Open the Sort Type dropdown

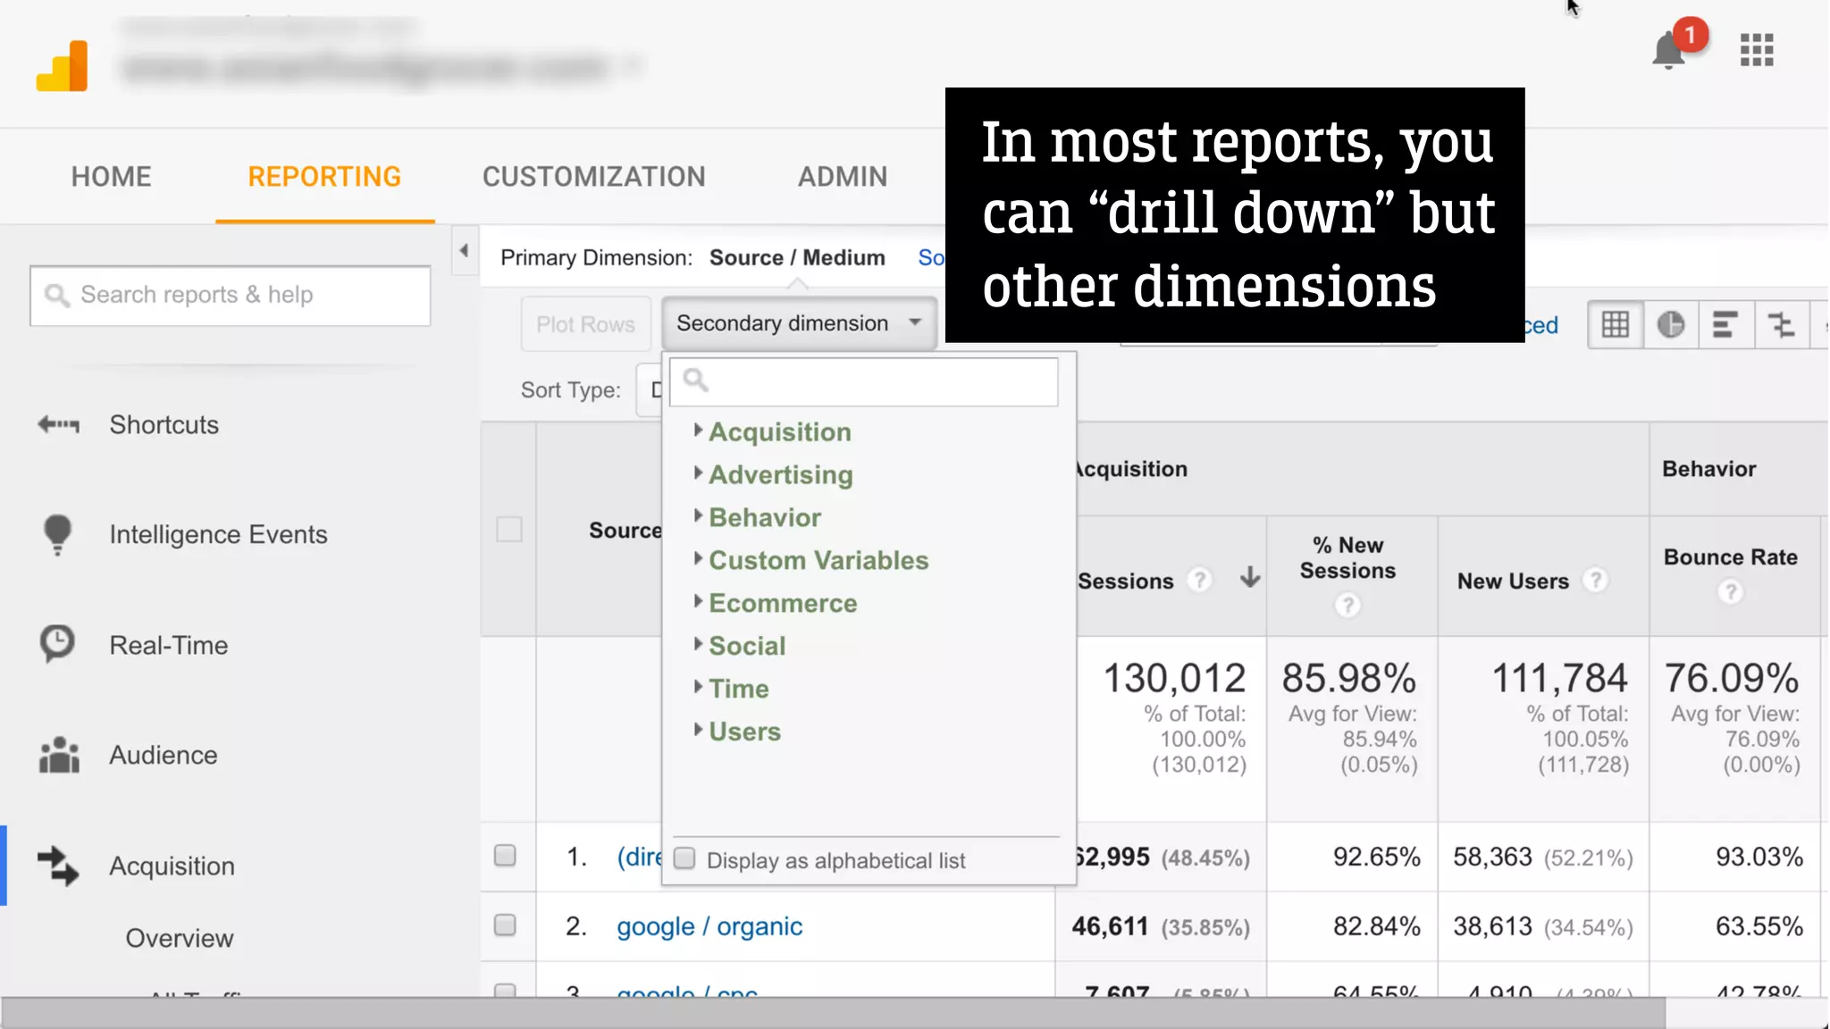650,390
